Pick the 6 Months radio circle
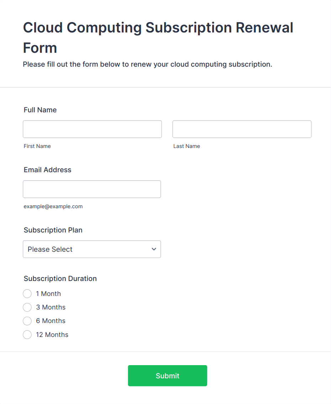The image size is (331, 404). (27, 321)
